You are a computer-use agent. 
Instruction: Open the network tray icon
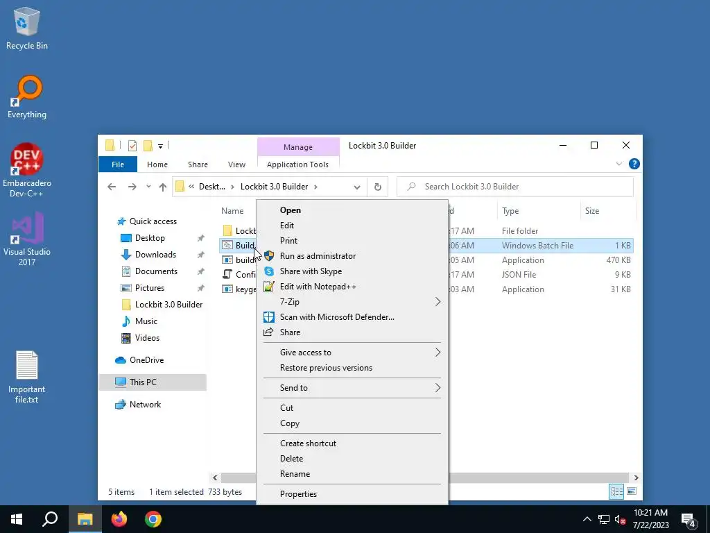point(604,519)
